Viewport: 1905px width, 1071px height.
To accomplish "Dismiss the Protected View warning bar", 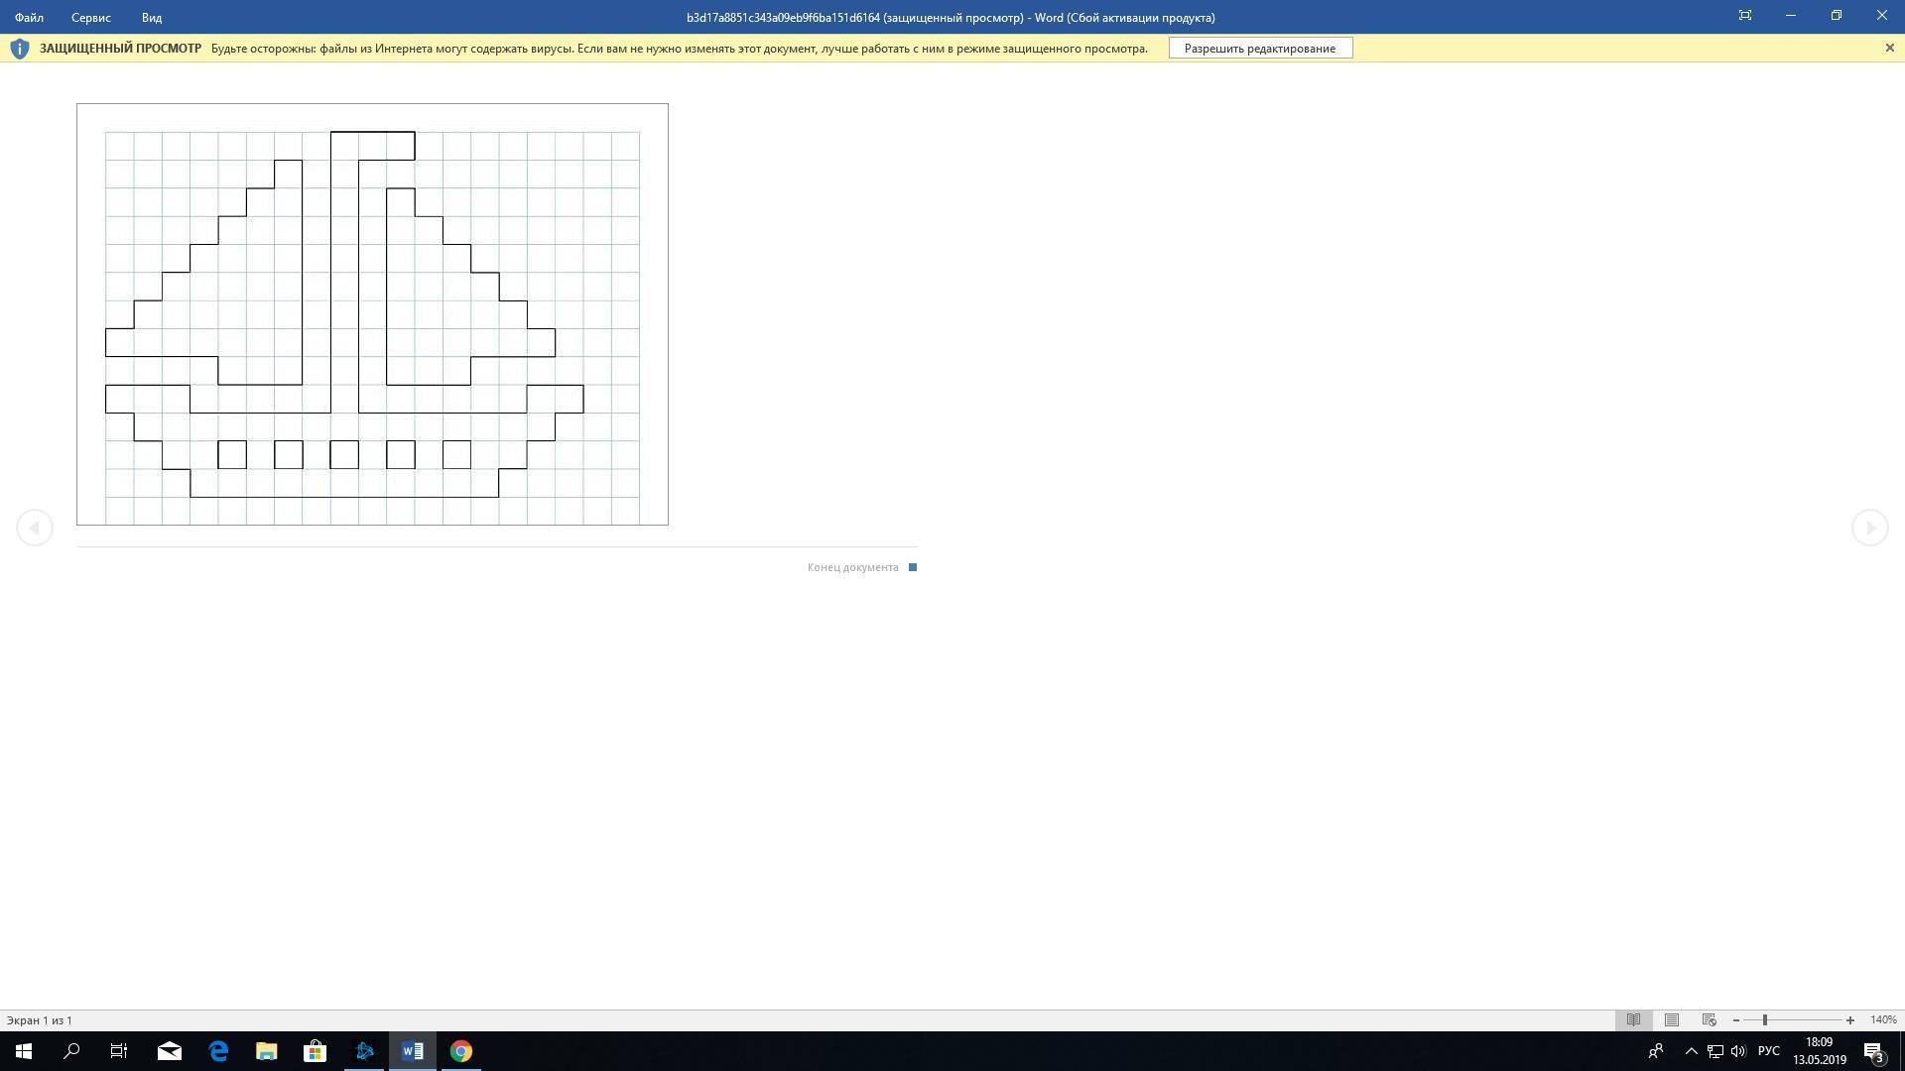I will coord(1889,48).
